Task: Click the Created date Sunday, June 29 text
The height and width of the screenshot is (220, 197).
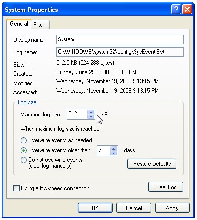Action: [96, 72]
